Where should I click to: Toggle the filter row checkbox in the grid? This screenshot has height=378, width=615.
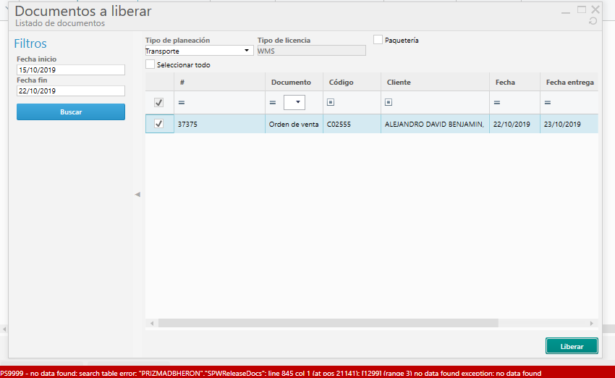point(159,103)
